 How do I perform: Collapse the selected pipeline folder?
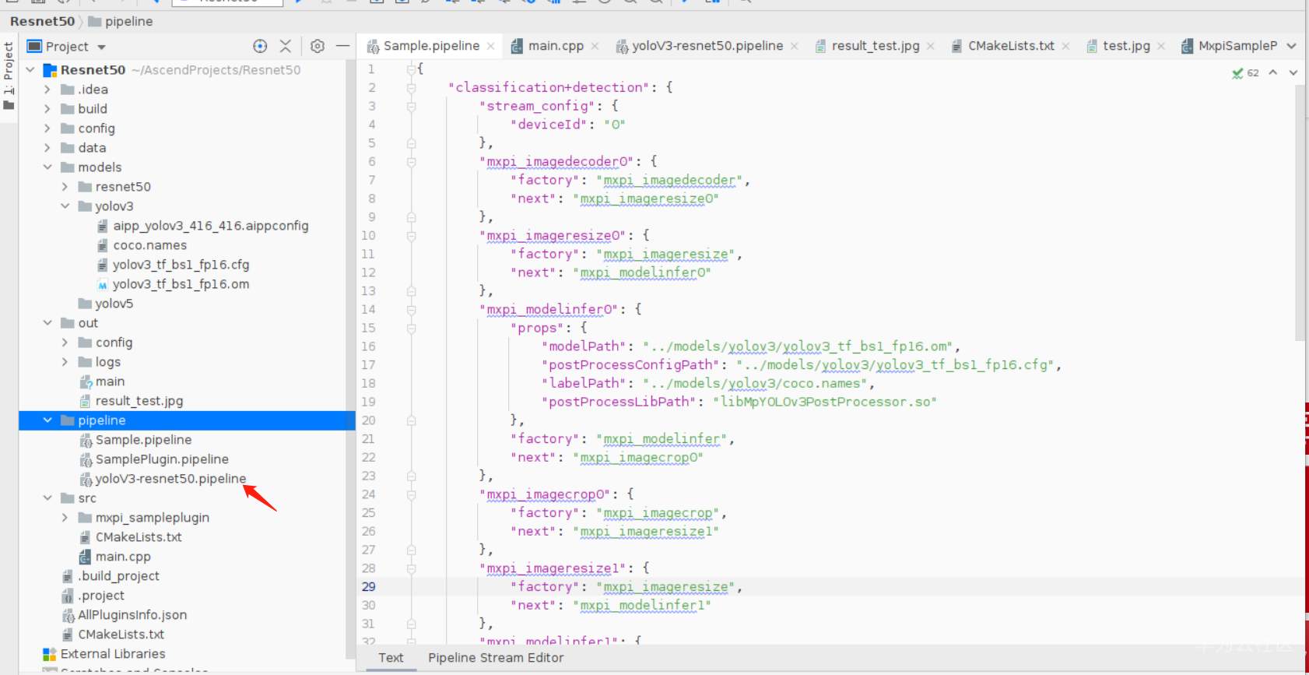[47, 420]
